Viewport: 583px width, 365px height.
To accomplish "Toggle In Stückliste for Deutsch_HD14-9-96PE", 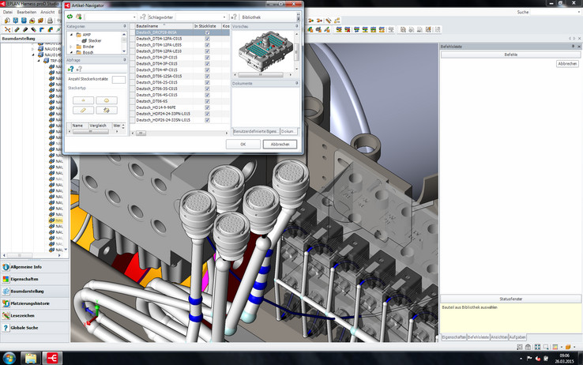I will click(207, 107).
